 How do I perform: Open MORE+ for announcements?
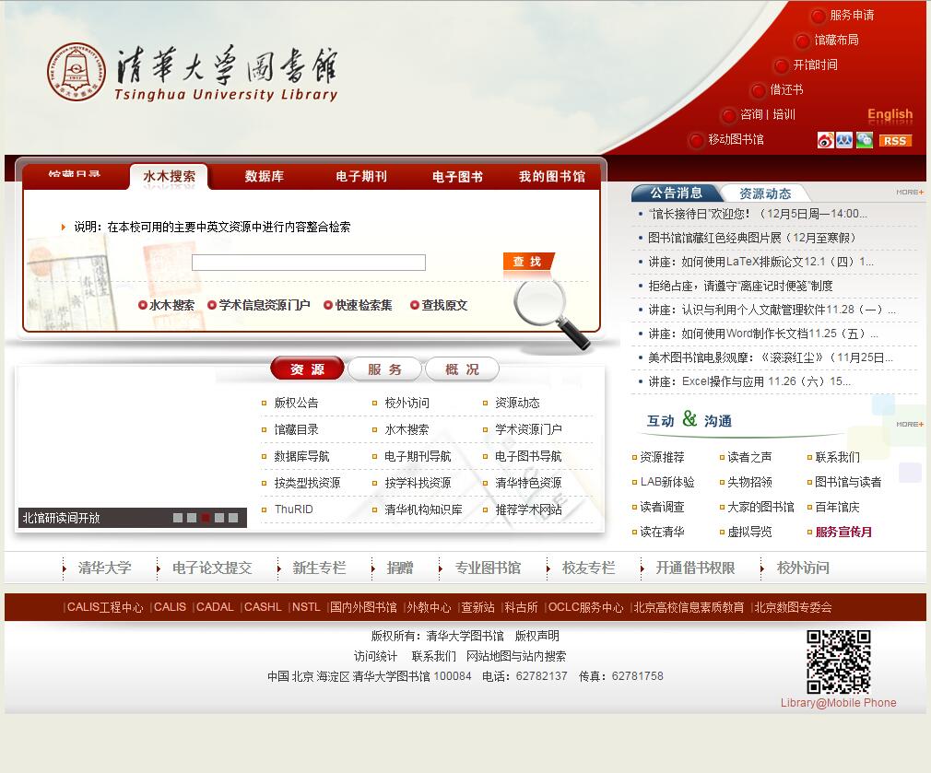[910, 193]
